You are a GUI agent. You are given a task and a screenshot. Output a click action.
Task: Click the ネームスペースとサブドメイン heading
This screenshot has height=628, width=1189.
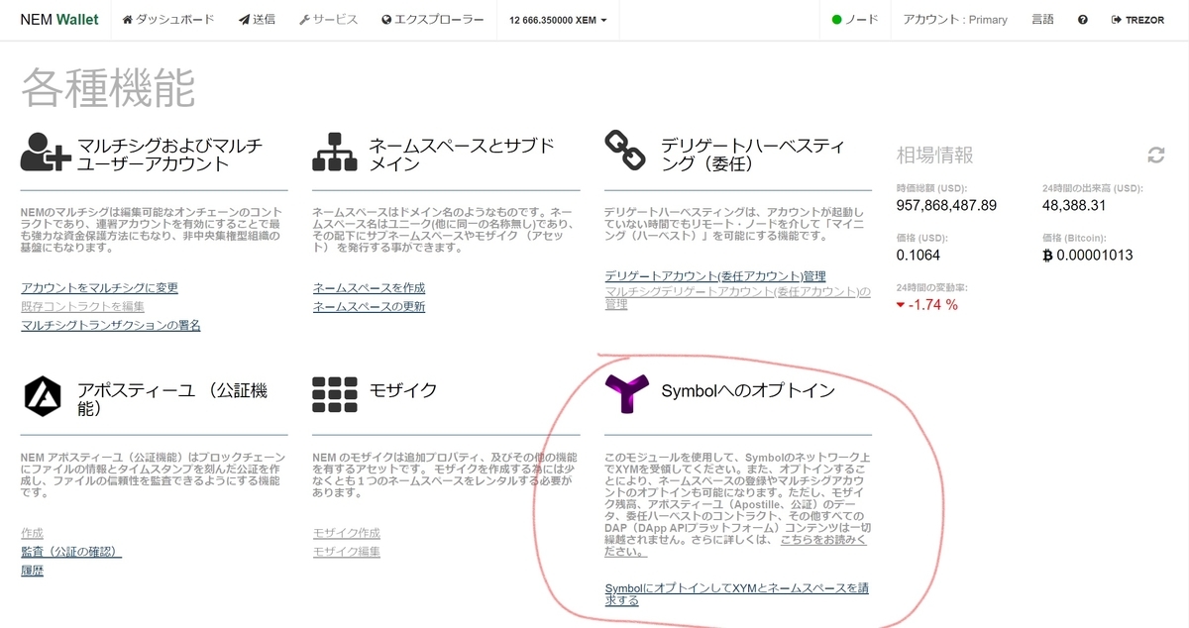click(x=462, y=155)
